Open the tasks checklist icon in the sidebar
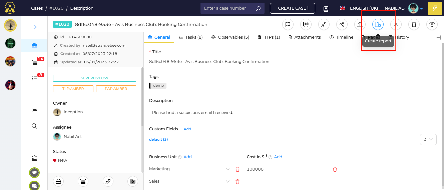The image size is (444, 190). (x=34, y=78)
